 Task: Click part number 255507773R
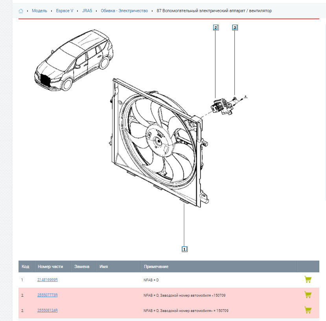tap(48, 295)
